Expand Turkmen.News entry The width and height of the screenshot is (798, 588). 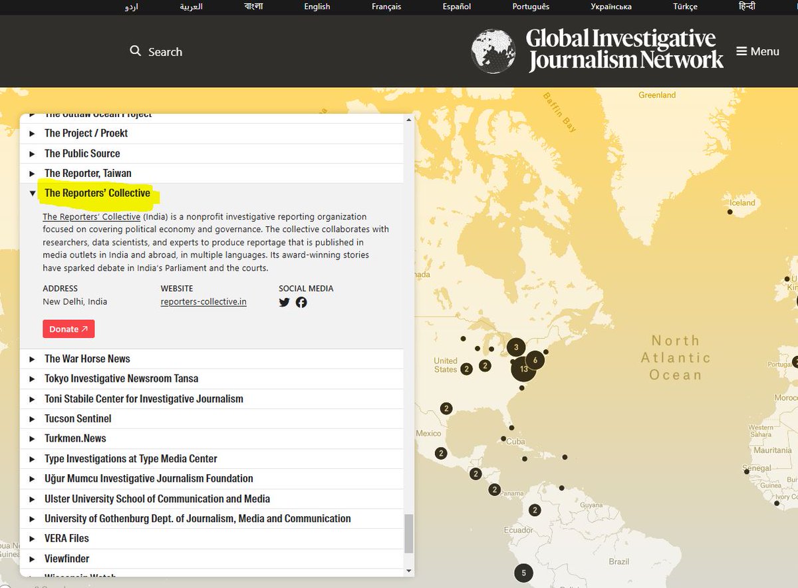coord(211,438)
